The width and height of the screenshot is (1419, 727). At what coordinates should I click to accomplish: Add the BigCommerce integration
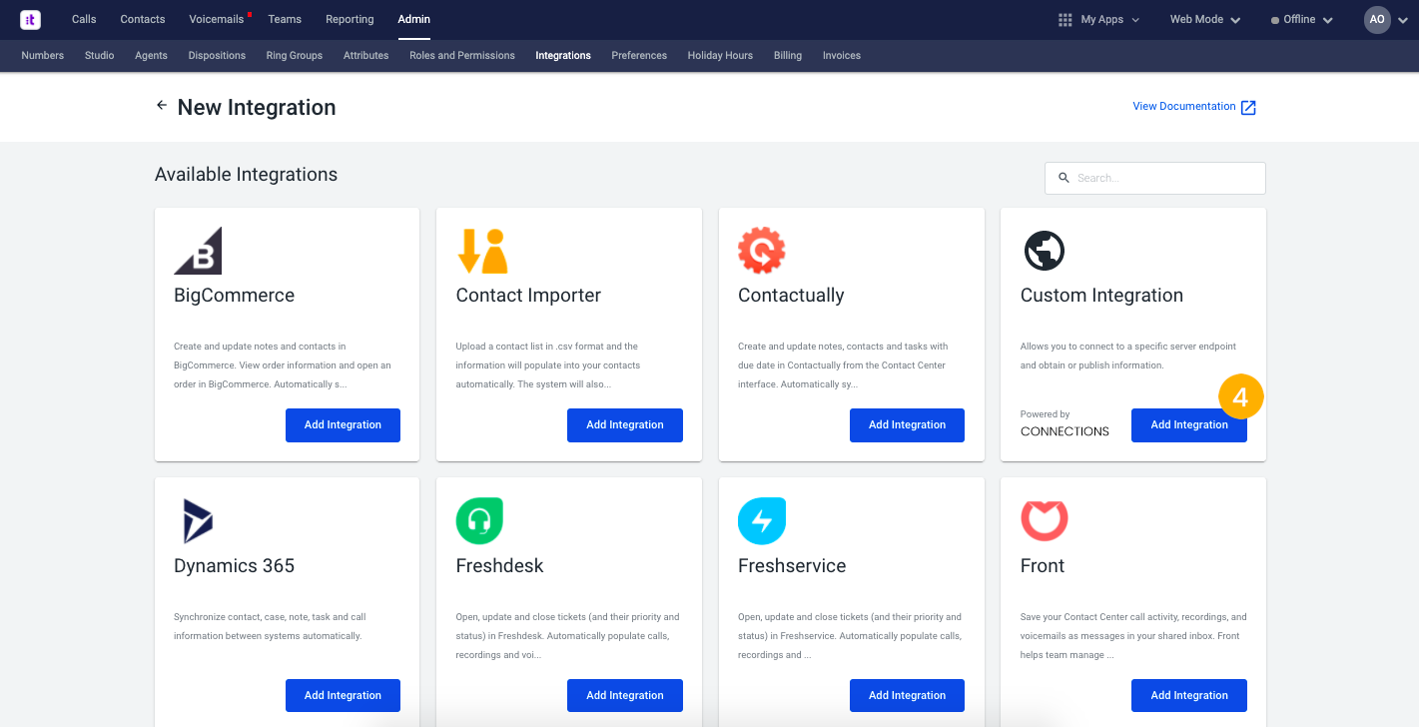[x=343, y=424]
